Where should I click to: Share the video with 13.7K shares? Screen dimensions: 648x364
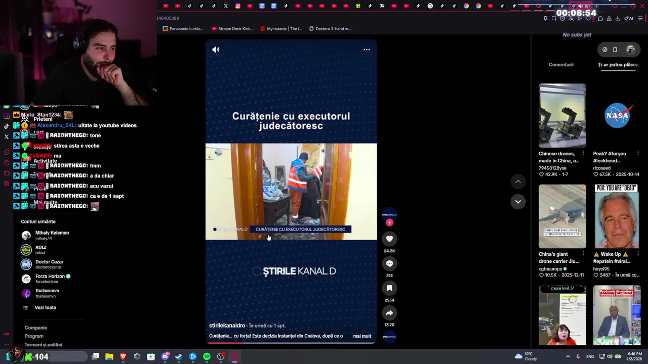[389, 313]
